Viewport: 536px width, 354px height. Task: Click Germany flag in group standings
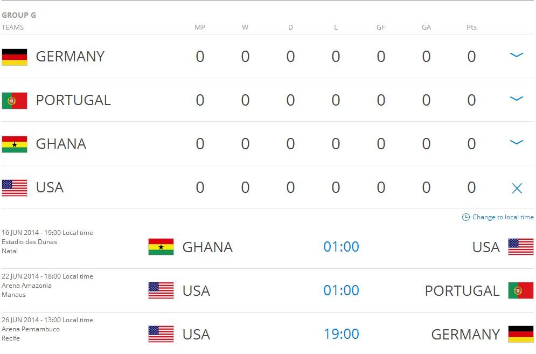tap(15, 57)
